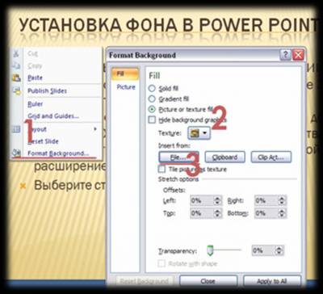
Task: Open the Texture dropdown arrow
Action: point(204,133)
